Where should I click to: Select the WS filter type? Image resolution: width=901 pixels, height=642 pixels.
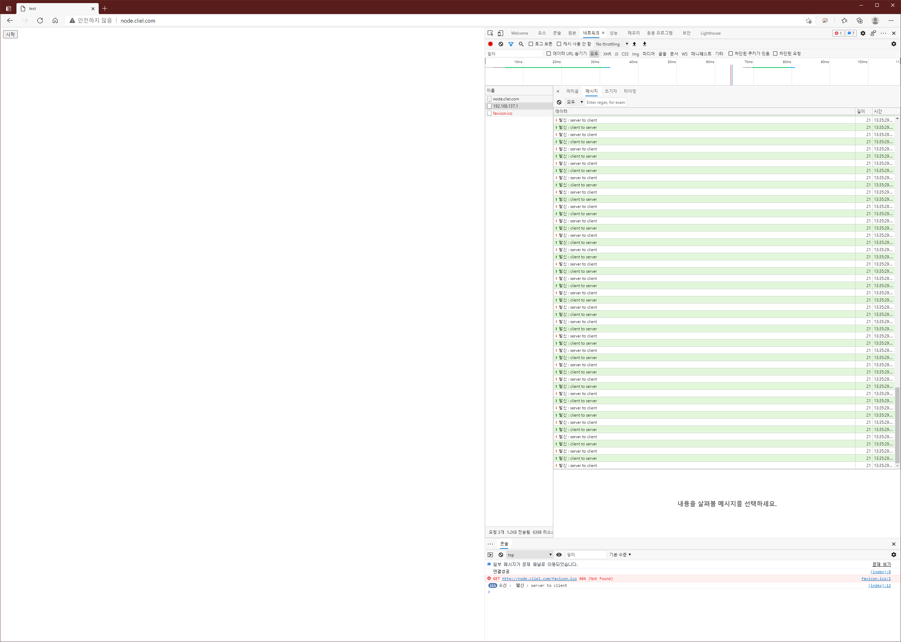coord(684,54)
